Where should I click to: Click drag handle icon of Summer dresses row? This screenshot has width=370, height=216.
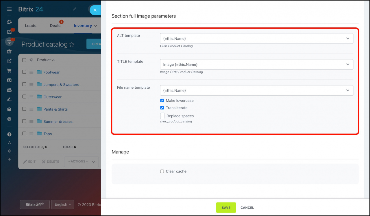[x=32, y=122]
